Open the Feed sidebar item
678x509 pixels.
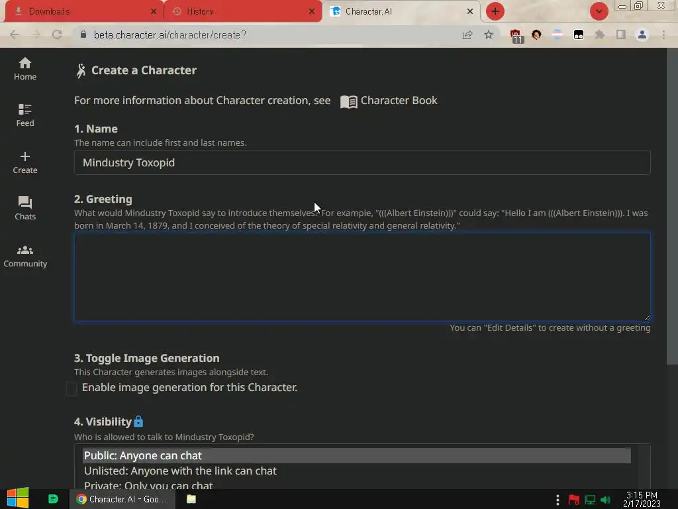(x=25, y=115)
